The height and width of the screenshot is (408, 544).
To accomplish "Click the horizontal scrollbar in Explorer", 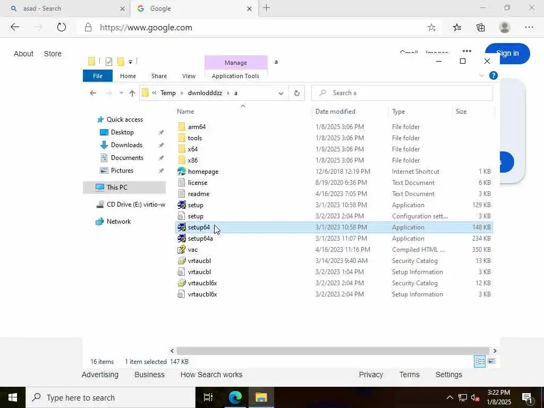I will (333, 351).
